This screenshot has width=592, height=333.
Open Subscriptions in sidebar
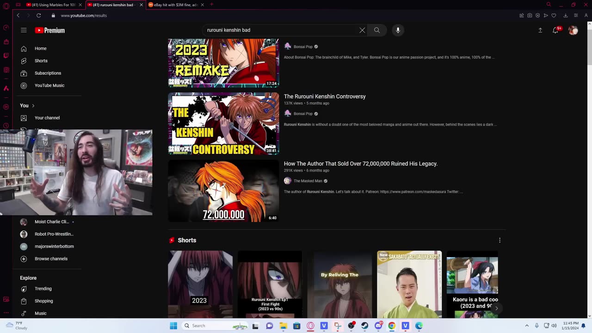[48, 73]
